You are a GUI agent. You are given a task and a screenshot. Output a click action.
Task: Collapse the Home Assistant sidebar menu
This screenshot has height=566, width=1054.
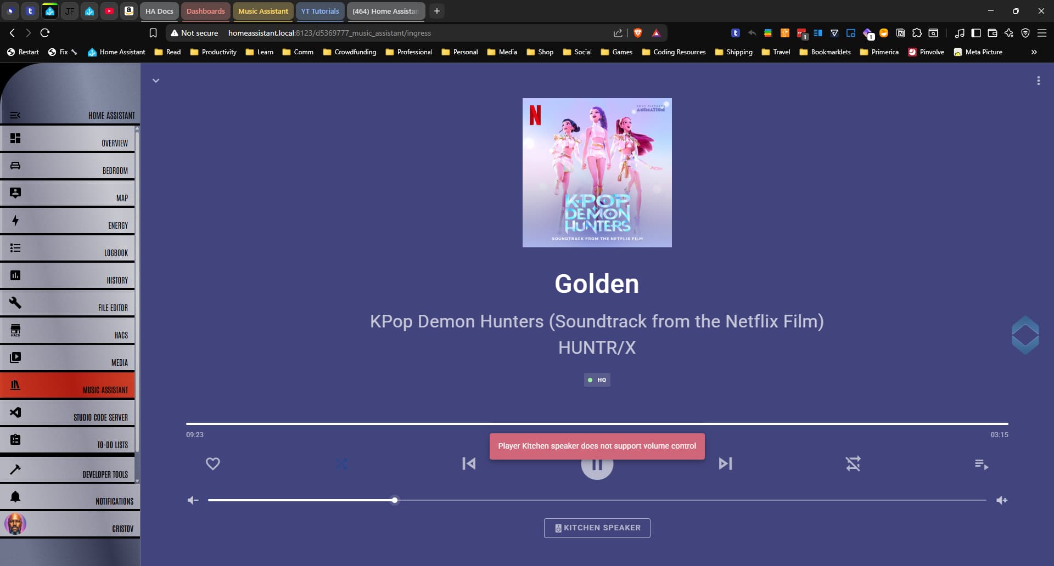pyautogui.click(x=15, y=115)
